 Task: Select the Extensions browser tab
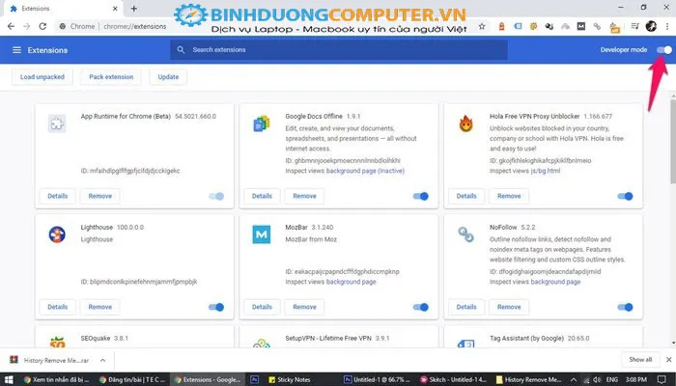pos(65,9)
